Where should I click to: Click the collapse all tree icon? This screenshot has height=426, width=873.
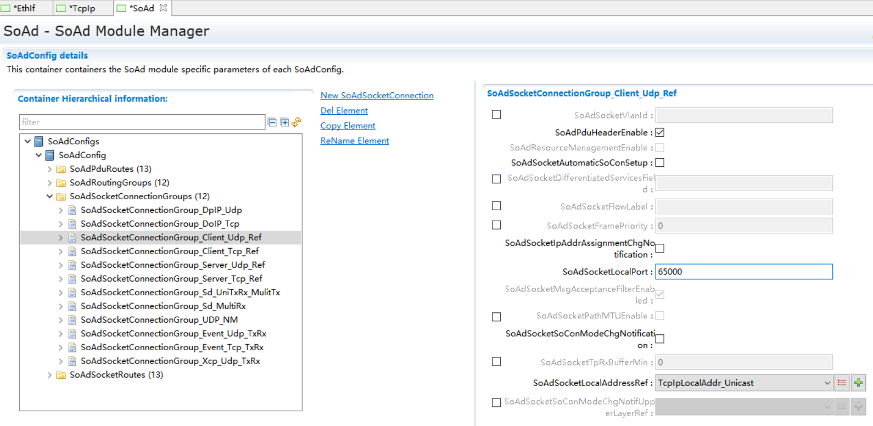click(272, 122)
